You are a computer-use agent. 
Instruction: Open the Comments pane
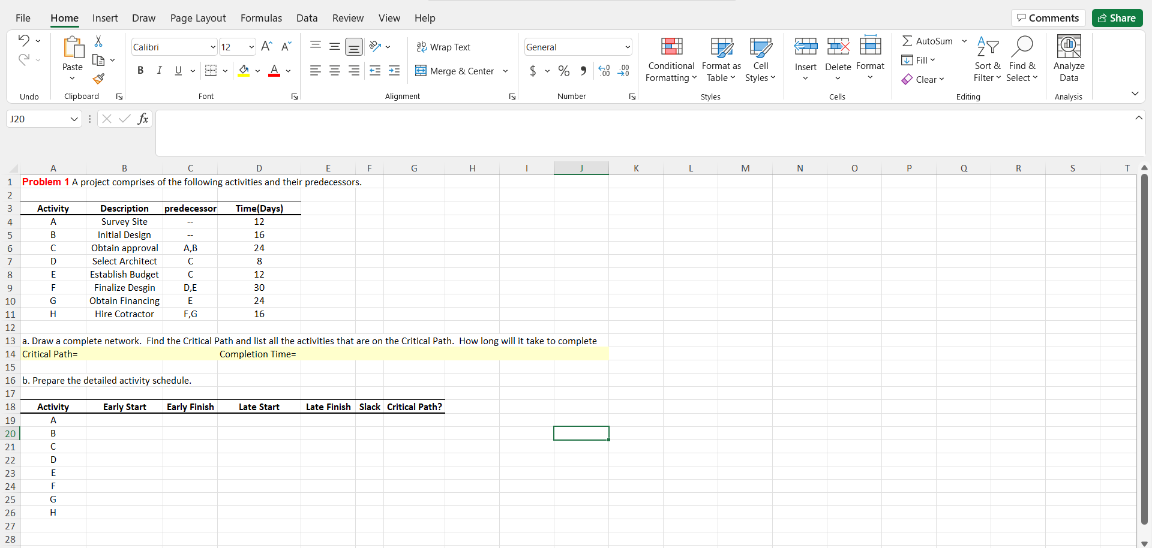pos(1048,18)
